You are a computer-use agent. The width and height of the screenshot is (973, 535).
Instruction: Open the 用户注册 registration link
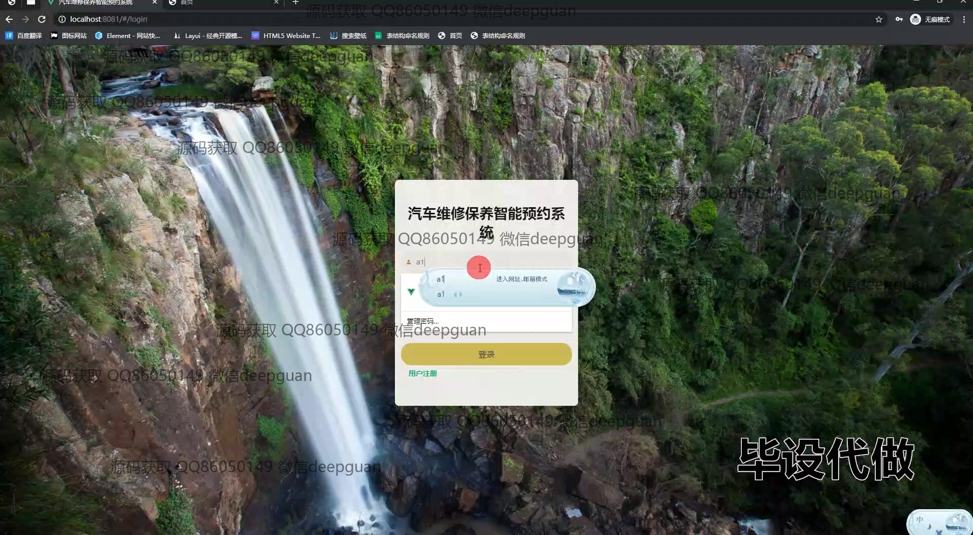[422, 373]
